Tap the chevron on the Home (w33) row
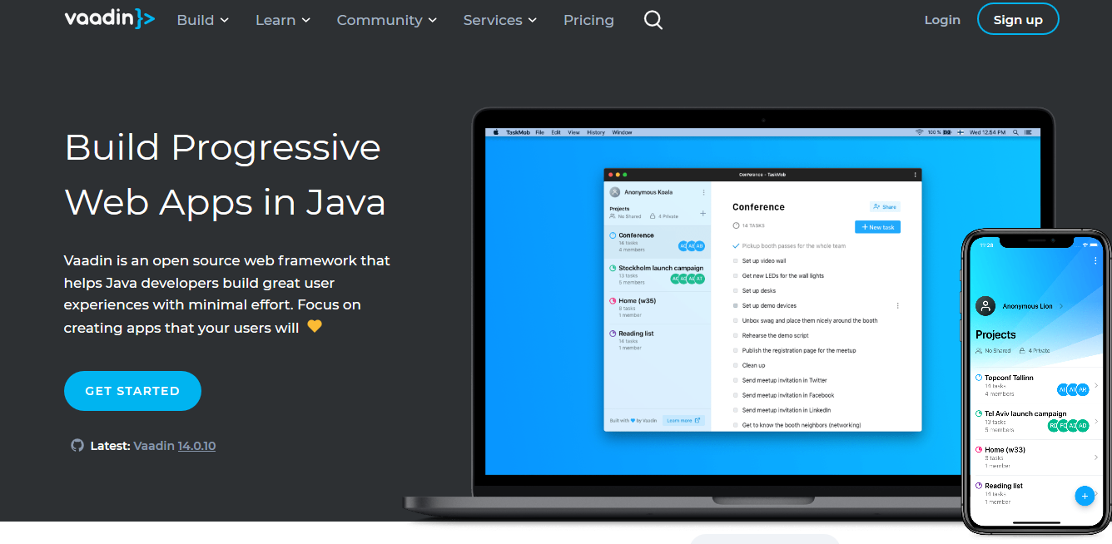 pyautogui.click(x=1096, y=457)
